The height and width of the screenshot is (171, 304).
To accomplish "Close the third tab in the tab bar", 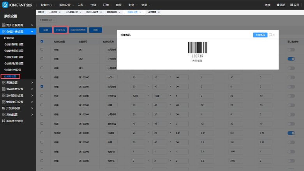I will [x=80, y=12].
